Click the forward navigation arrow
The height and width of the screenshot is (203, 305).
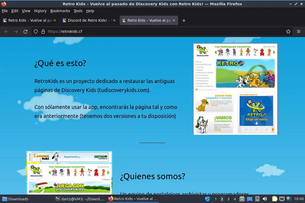click(16, 31)
